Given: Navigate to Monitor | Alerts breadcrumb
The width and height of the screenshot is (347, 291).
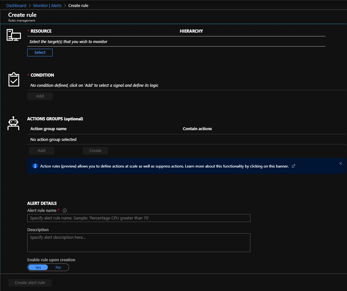Looking at the screenshot, I should click(47, 5).
